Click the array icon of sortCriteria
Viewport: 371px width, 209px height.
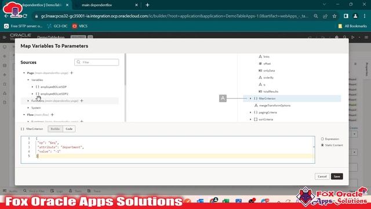[256, 120]
